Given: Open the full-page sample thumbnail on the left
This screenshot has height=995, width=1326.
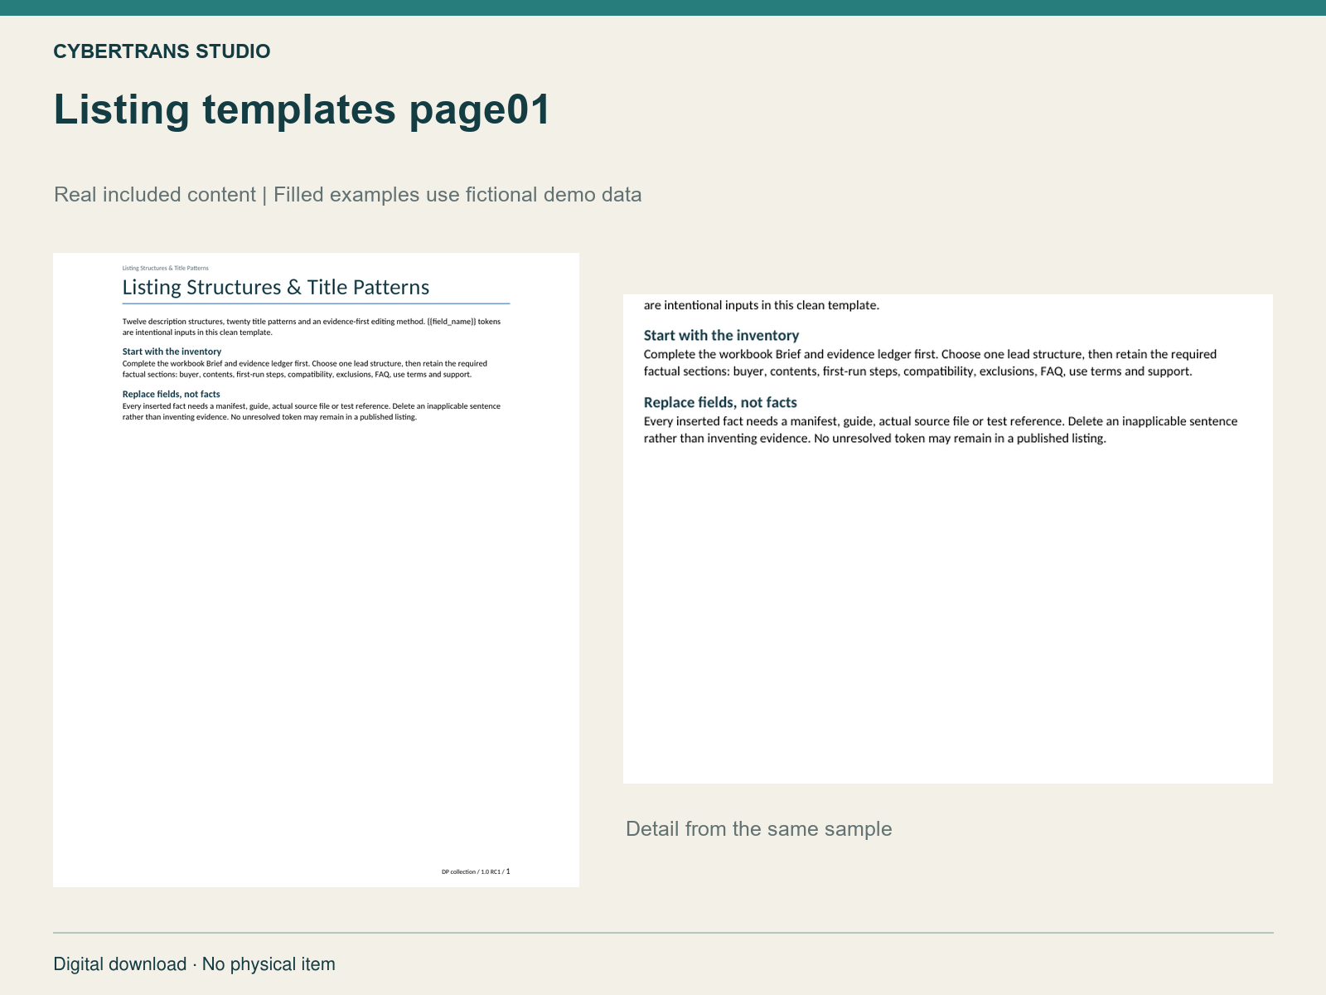Looking at the screenshot, I should pos(316,570).
